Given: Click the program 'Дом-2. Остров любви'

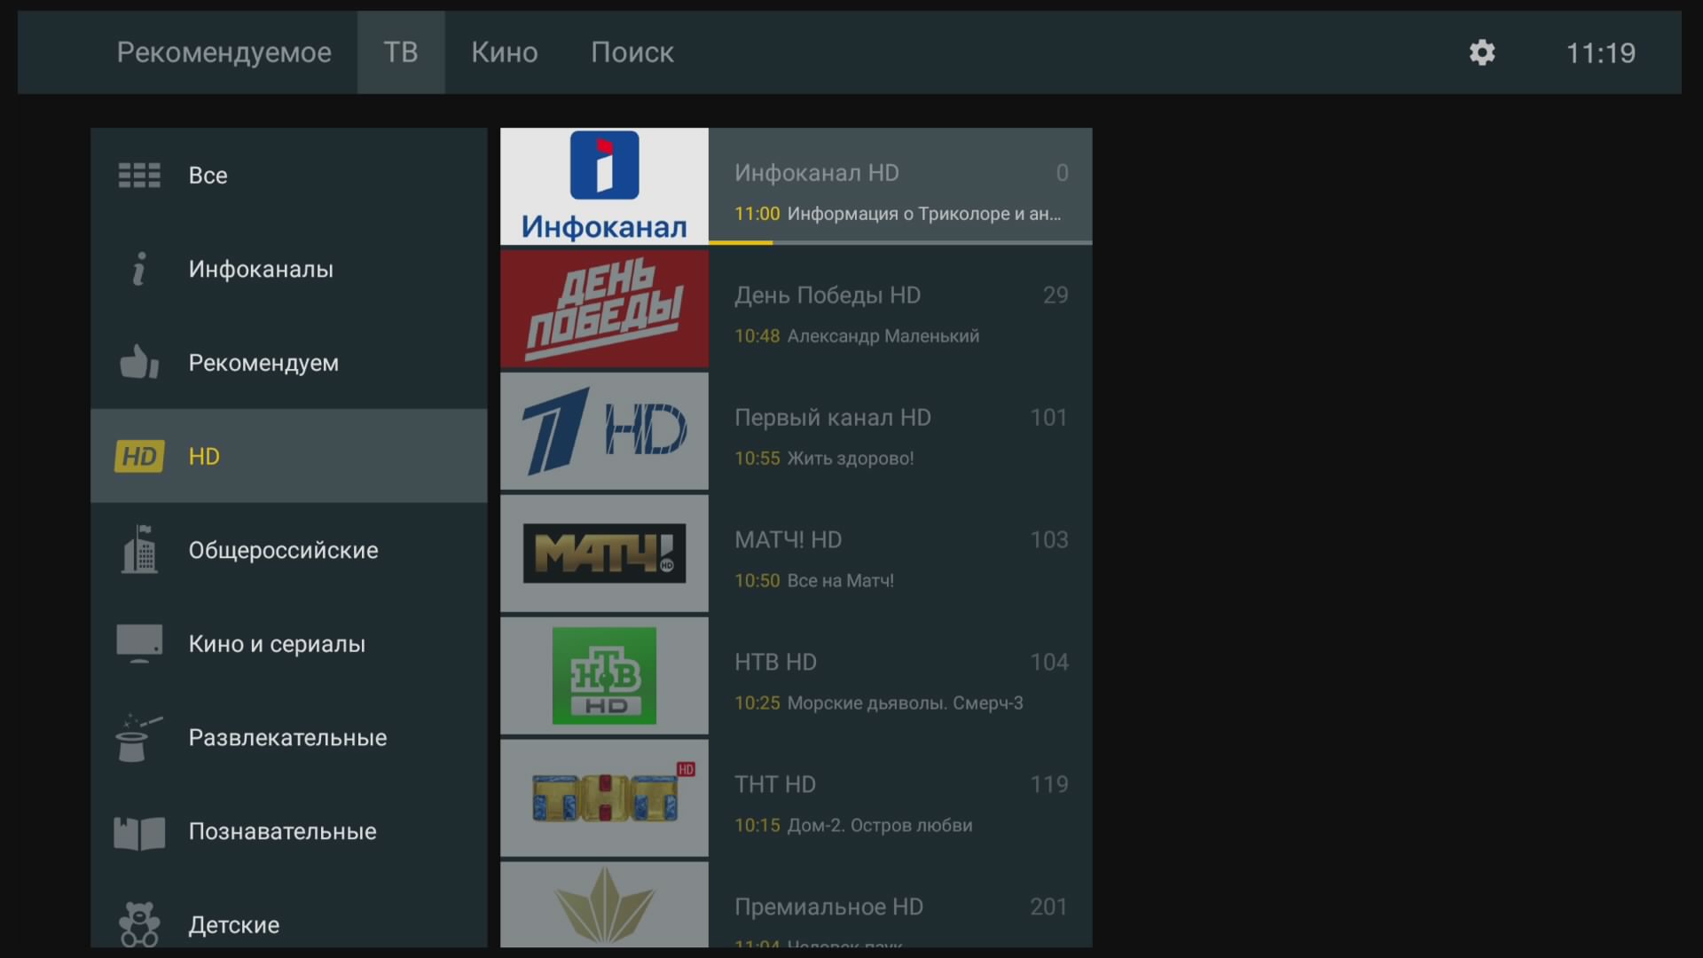Looking at the screenshot, I should click(880, 826).
